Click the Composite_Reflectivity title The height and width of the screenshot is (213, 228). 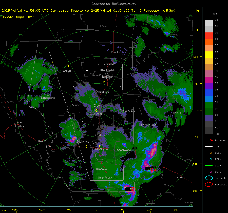(x=114, y=4)
